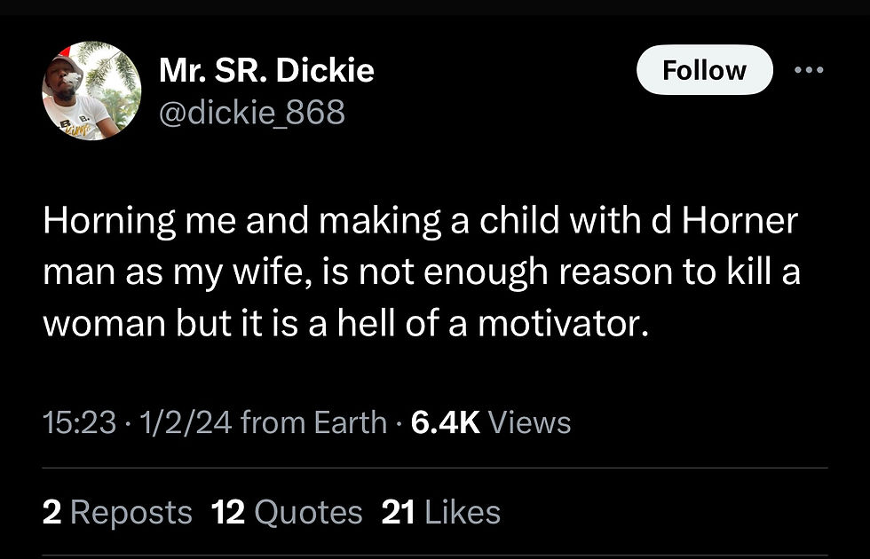Show who gave the 21 Likes
This screenshot has height=559, width=870.
click(441, 512)
